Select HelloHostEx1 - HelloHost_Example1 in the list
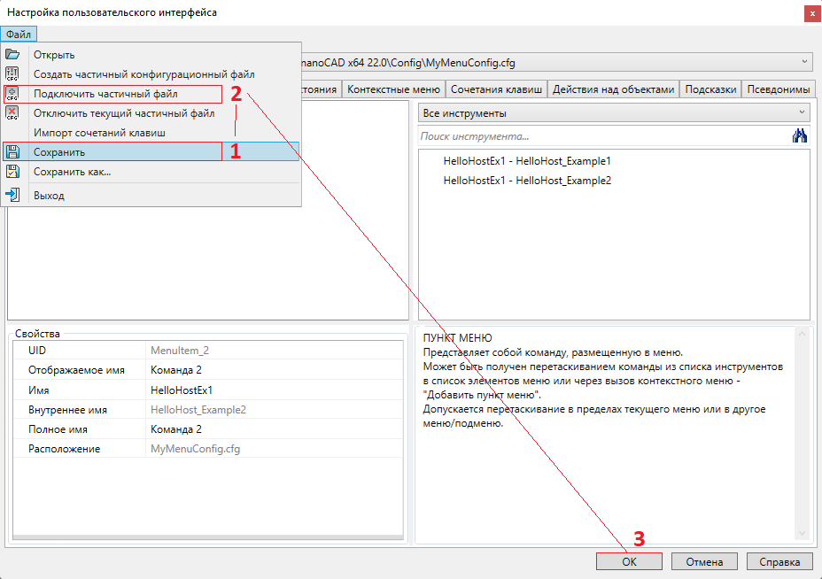 coord(527,161)
